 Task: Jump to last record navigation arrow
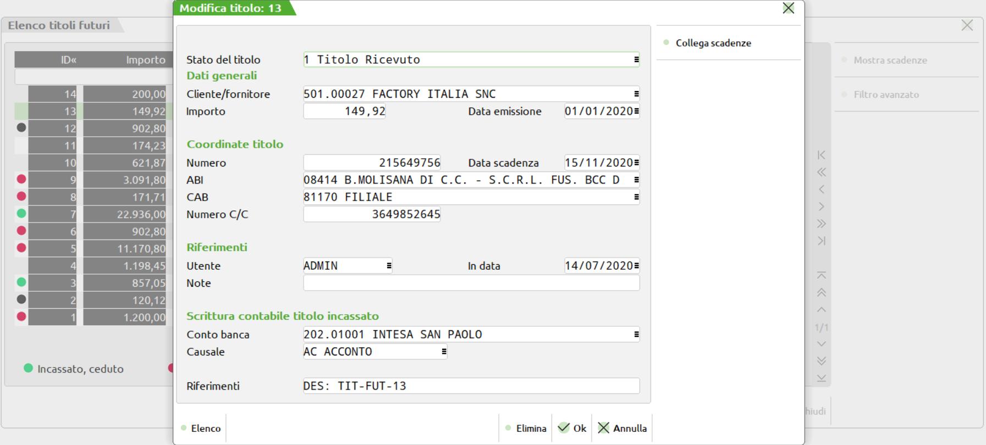tap(821, 241)
